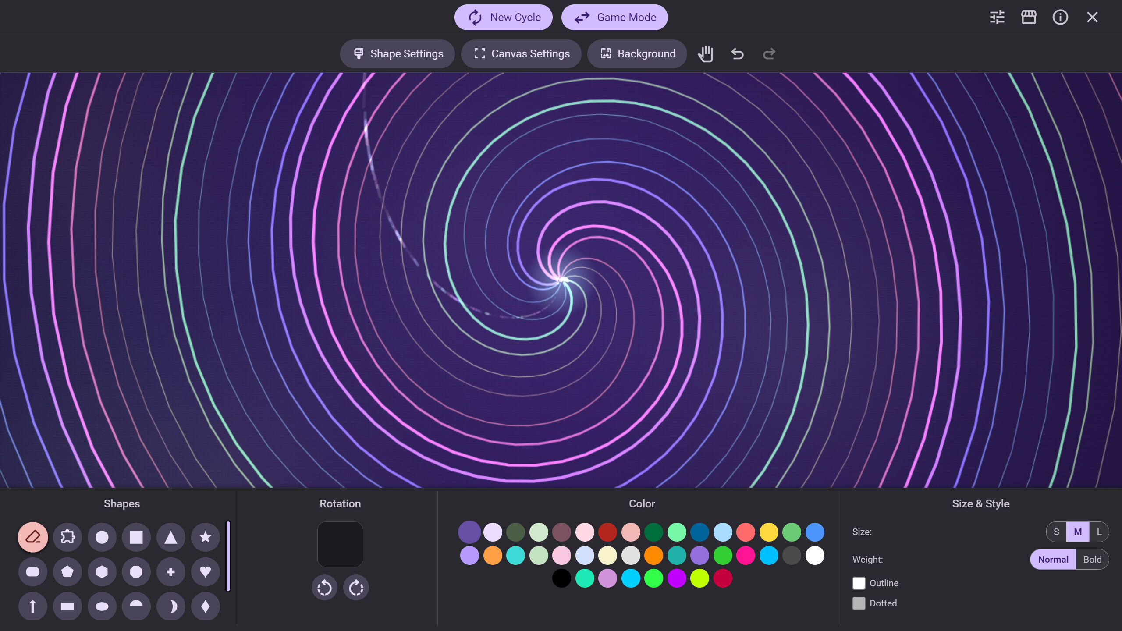
Task: Select size L for the shape
Action: pos(1099,532)
